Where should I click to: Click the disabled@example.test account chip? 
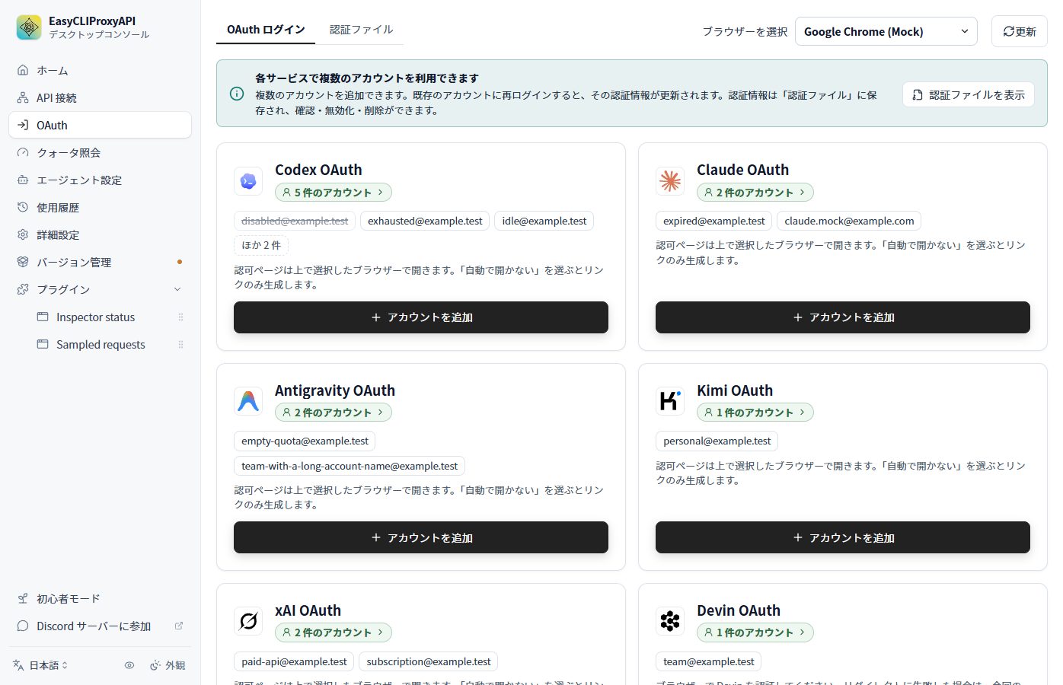[295, 221]
